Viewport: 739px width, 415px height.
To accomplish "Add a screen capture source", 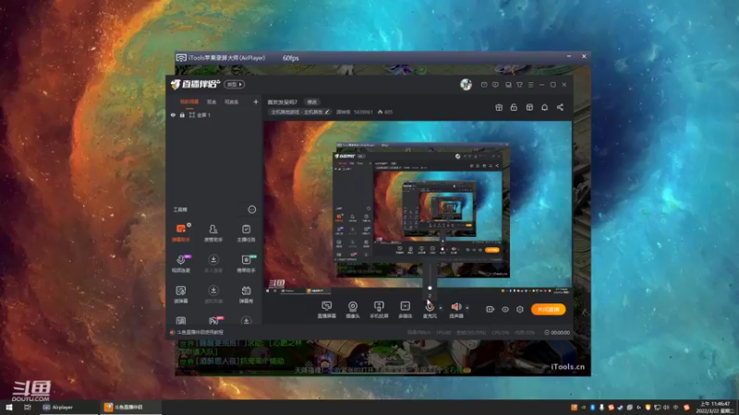I will 327,310.
